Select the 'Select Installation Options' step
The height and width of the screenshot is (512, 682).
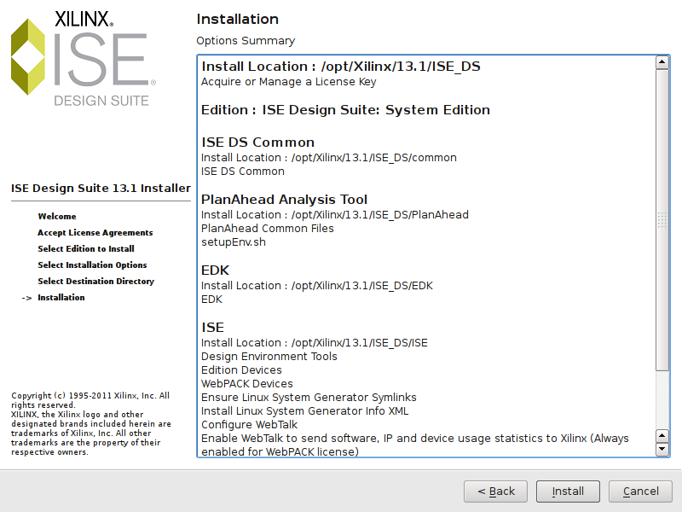(x=92, y=265)
